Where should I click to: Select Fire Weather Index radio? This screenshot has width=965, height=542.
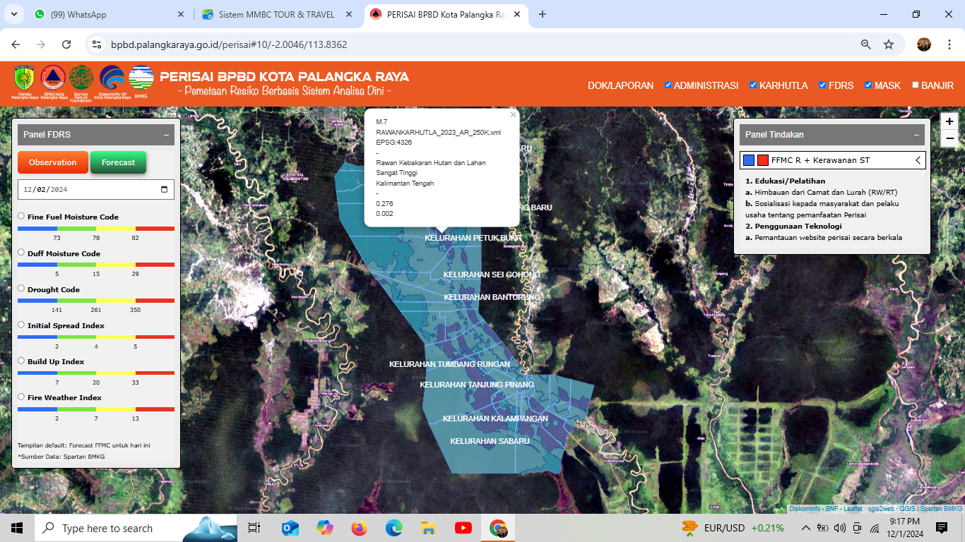click(21, 397)
